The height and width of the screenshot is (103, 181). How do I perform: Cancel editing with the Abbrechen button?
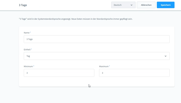146,5
